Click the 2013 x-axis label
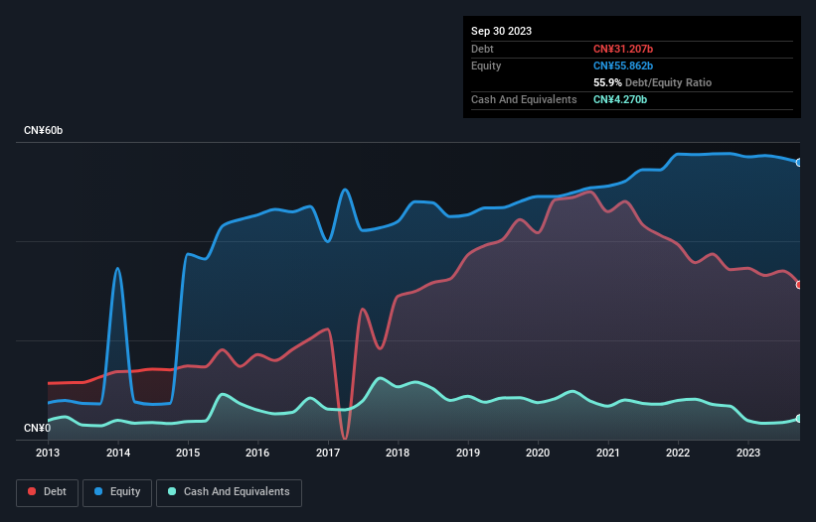 [48, 453]
